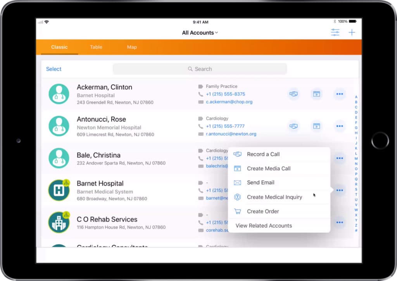This screenshot has width=397, height=281.
Task: Tap address 680 Broadway, Newton
Action: click(x=112, y=199)
